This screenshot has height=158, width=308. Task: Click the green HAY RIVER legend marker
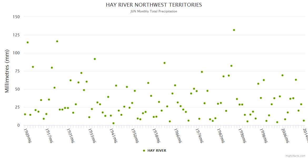tap(144, 151)
